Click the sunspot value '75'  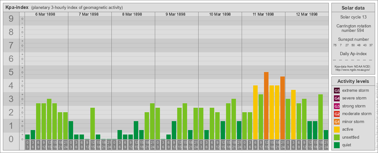tap(335, 45)
